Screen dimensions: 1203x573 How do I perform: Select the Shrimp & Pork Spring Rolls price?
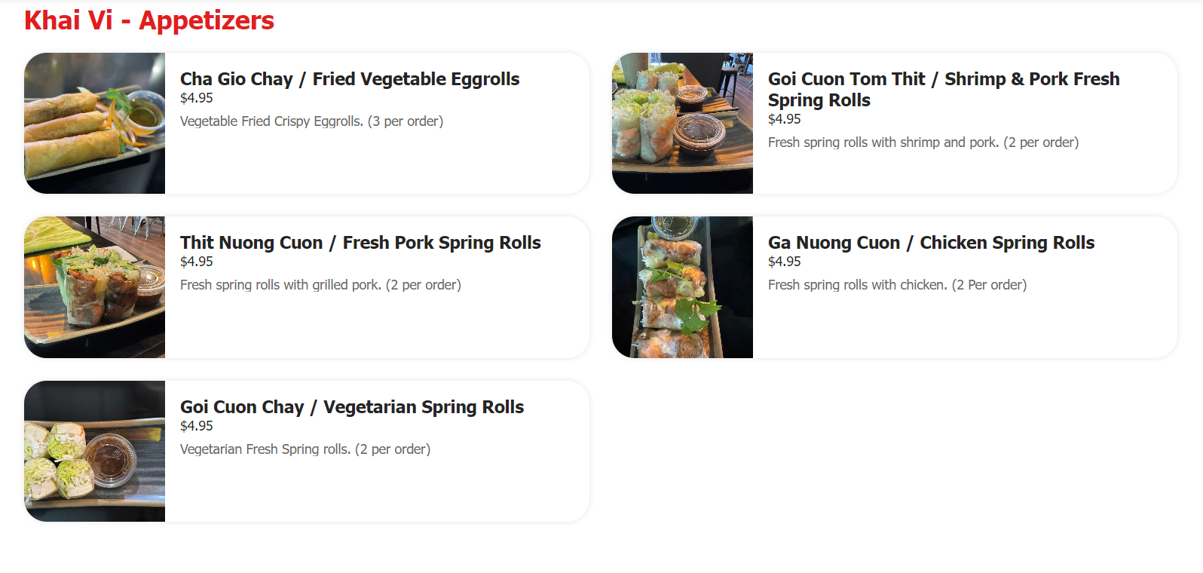click(785, 119)
